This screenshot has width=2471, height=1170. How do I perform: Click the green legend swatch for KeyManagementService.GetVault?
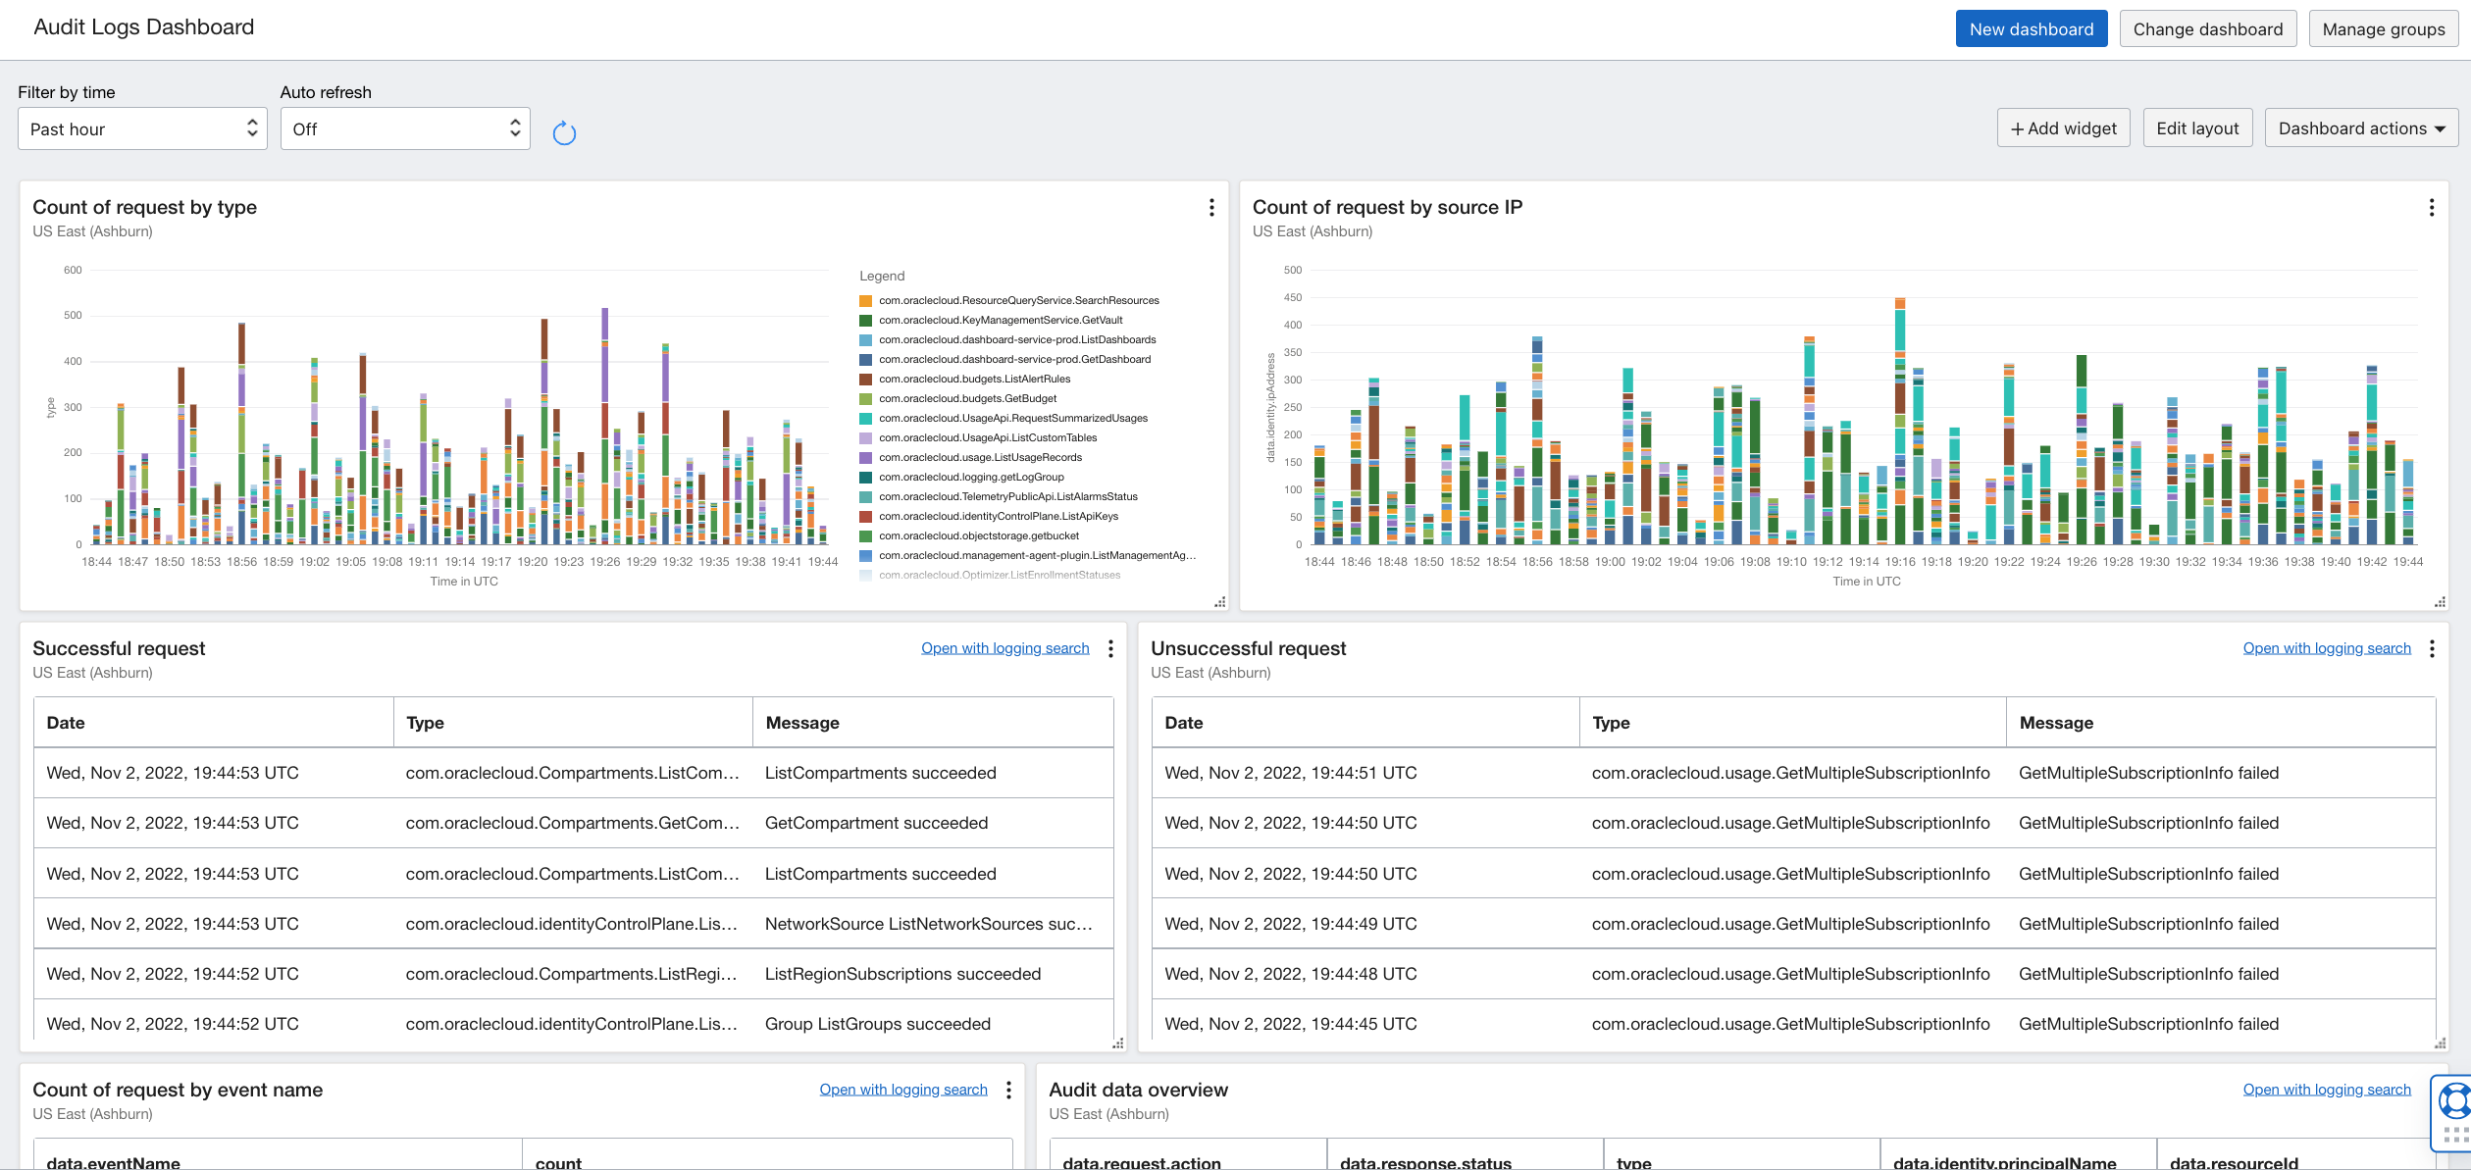(865, 320)
